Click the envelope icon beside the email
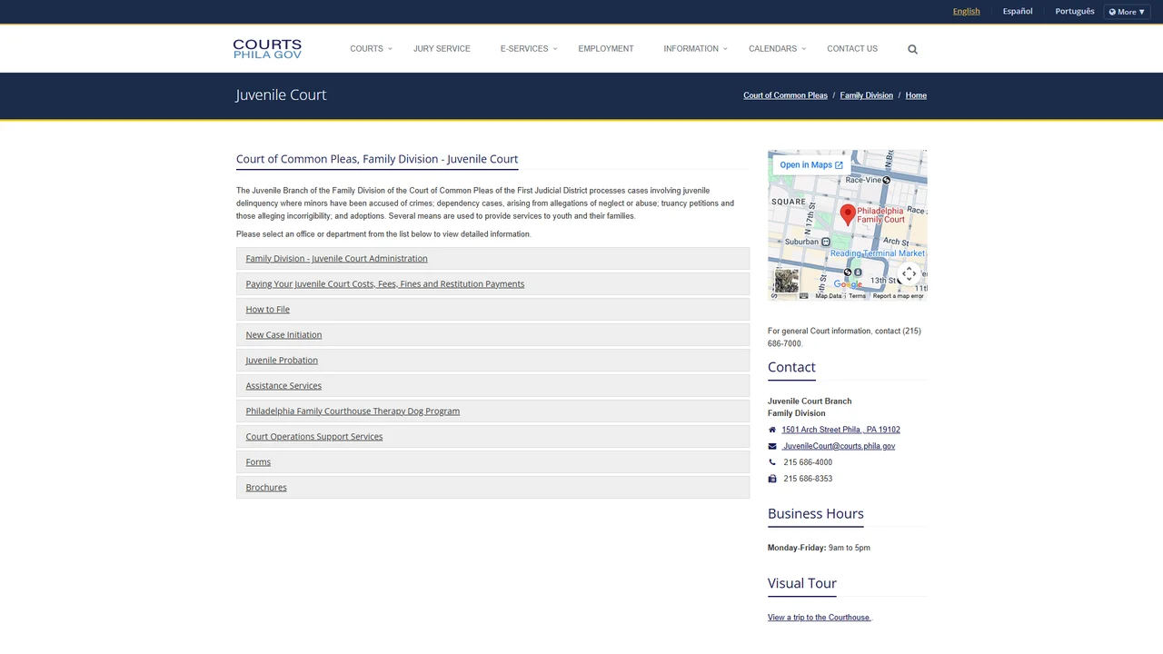This screenshot has width=1163, height=654. point(772,446)
